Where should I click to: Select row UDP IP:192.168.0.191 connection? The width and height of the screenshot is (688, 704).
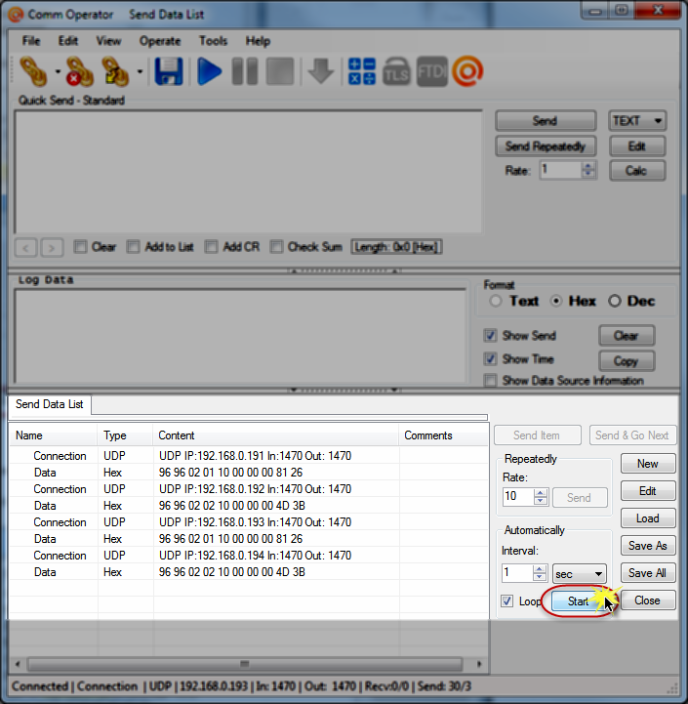coord(249,456)
